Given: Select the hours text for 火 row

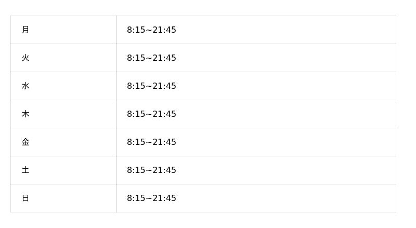Looking at the screenshot, I should (151, 58).
